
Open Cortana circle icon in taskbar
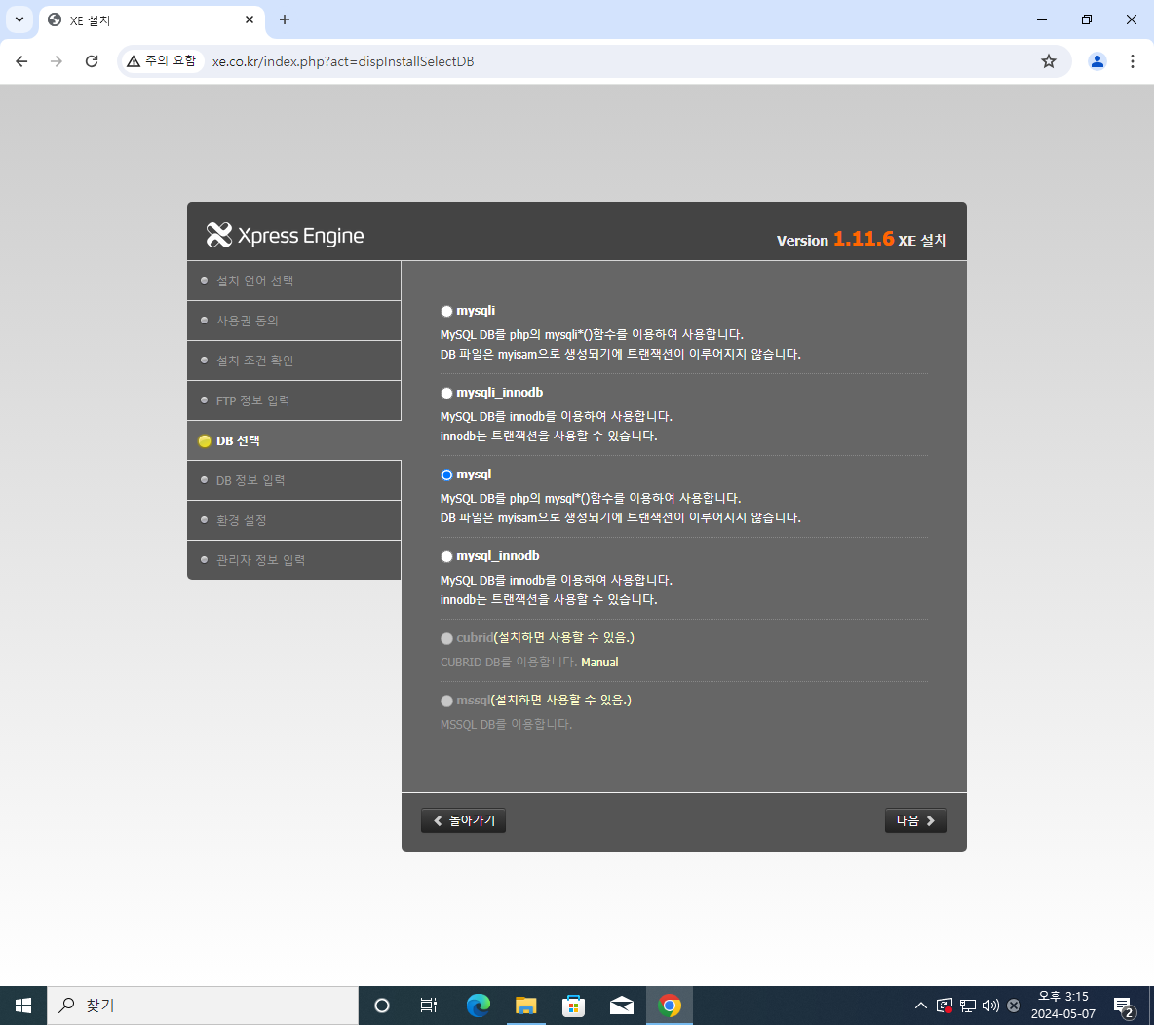click(382, 1006)
